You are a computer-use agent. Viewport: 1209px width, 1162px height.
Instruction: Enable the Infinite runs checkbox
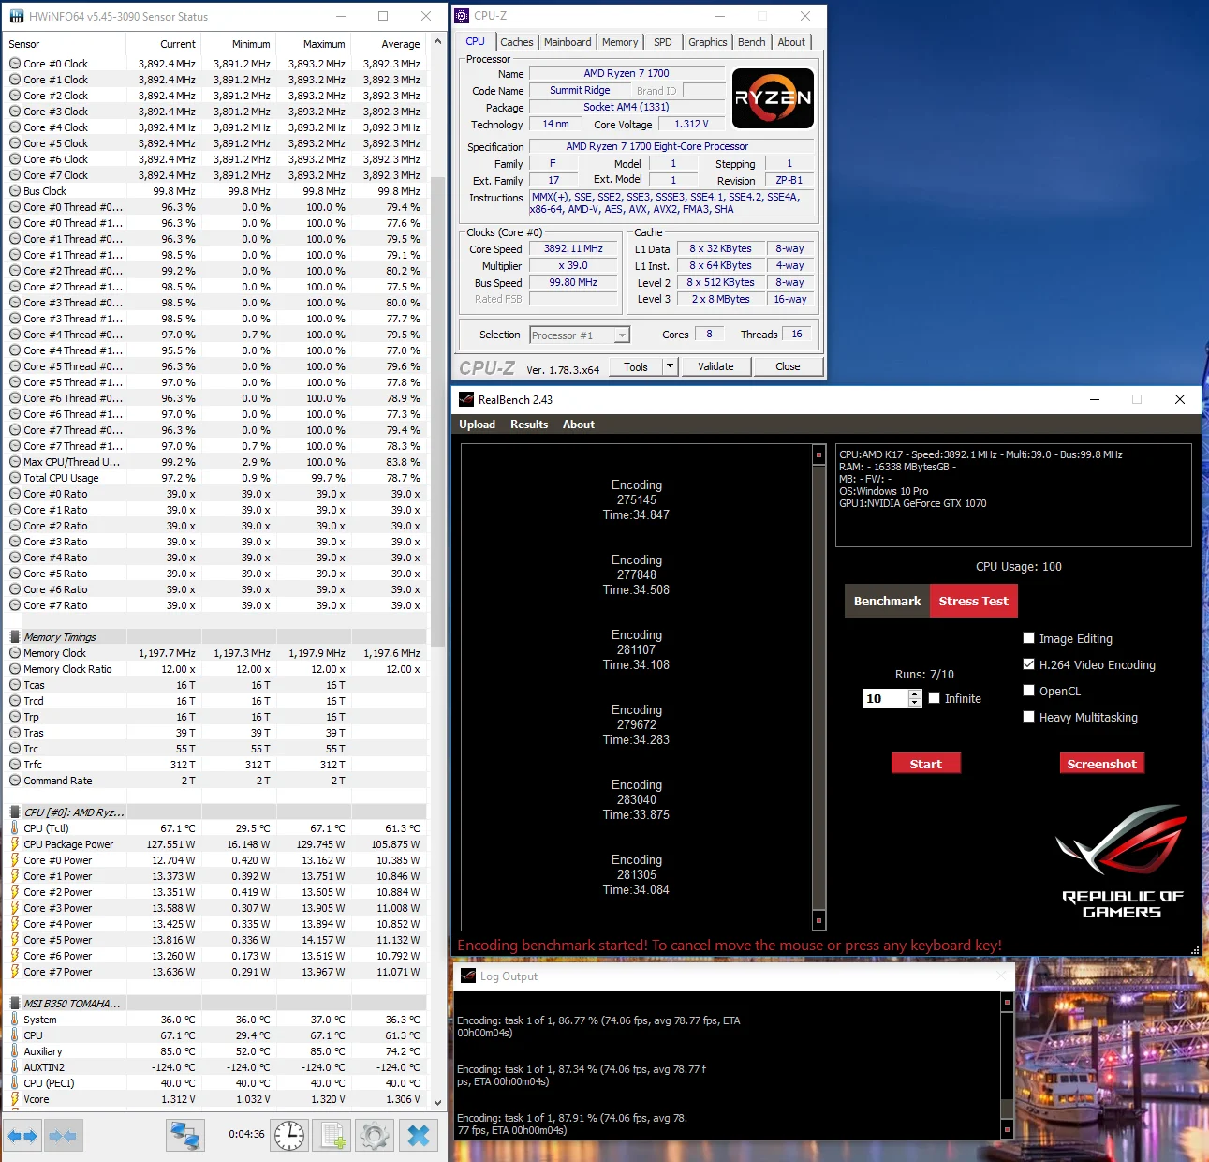tap(934, 698)
